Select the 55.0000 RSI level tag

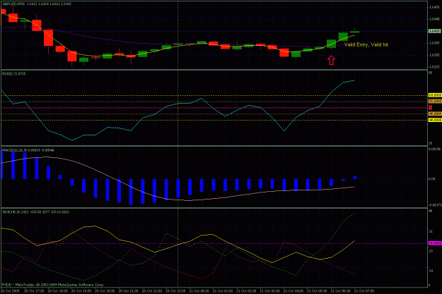435,102
